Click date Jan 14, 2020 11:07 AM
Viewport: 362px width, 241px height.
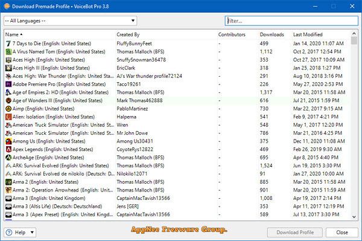pos(319,43)
